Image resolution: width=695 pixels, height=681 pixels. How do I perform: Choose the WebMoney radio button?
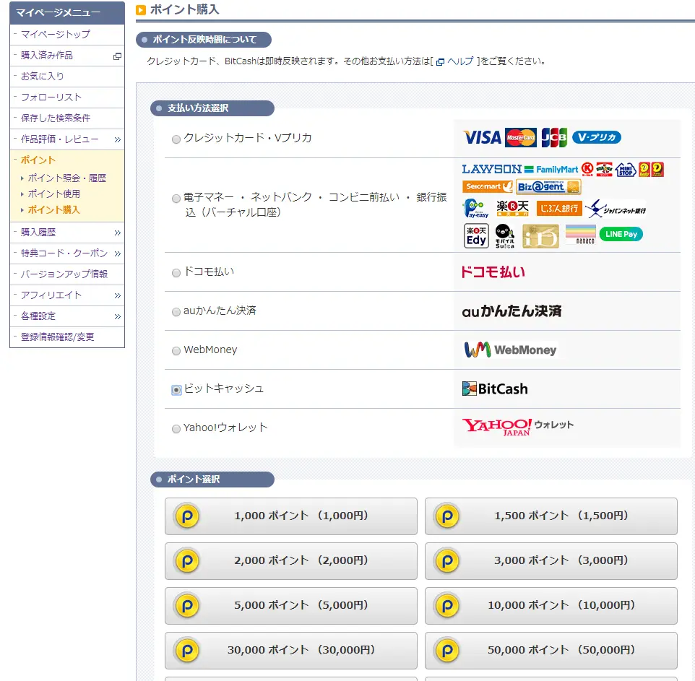[176, 350]
